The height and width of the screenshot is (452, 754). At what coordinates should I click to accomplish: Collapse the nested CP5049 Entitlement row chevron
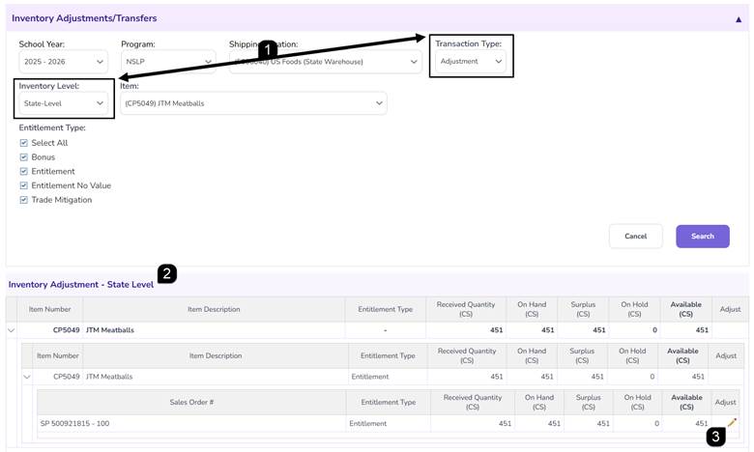tap(27, 377)
